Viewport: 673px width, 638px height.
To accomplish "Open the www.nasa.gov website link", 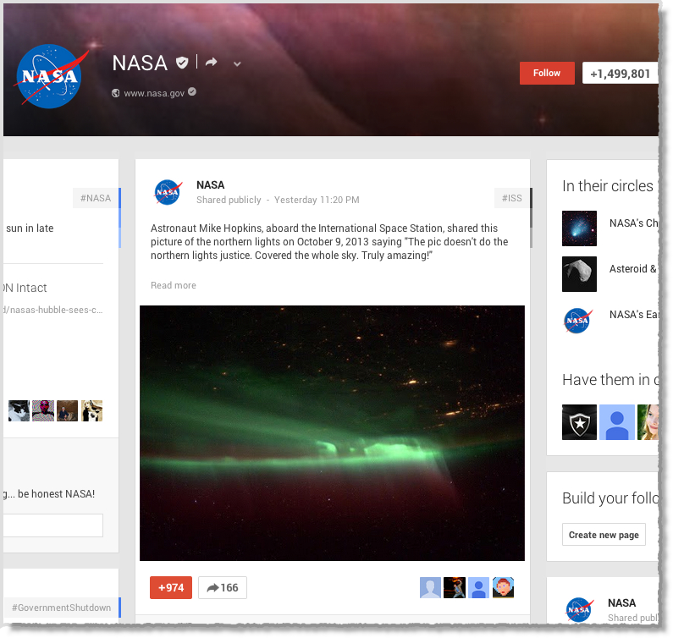I will [154, 93].
